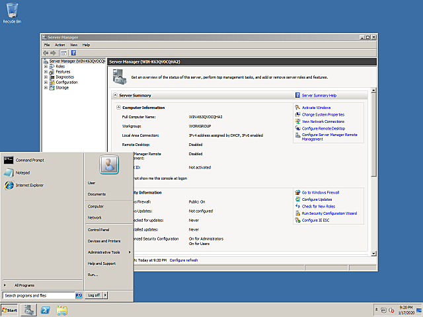Viewport: 423px width, 317px height.
Task: Expand the Roles tree node
Action: [46, 66]
